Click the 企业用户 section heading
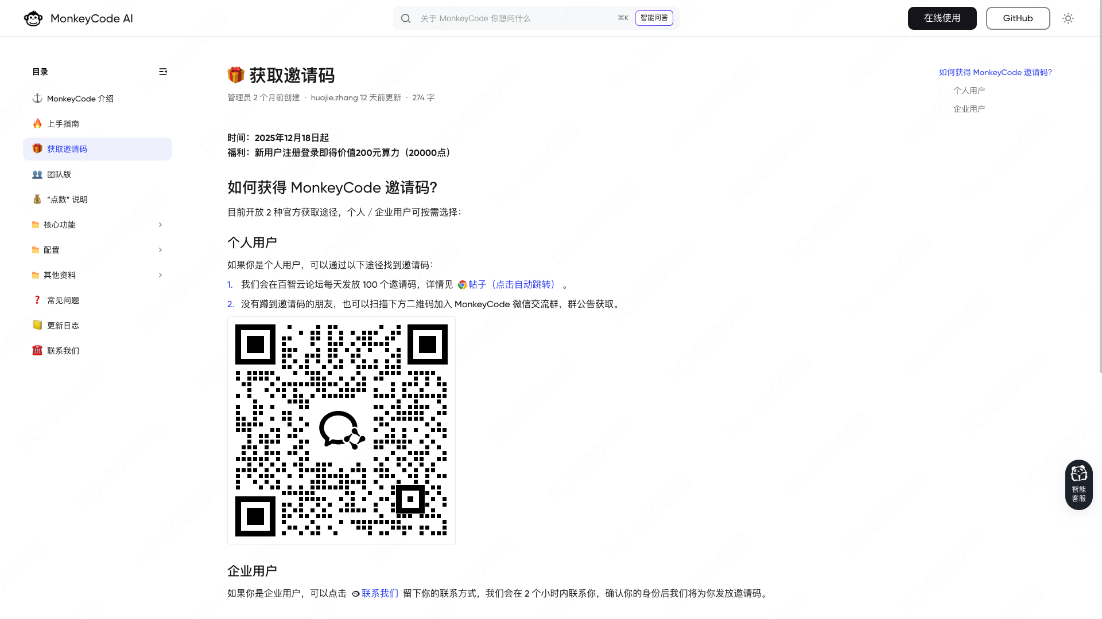The image size is (1102, 619). [252, 571]
